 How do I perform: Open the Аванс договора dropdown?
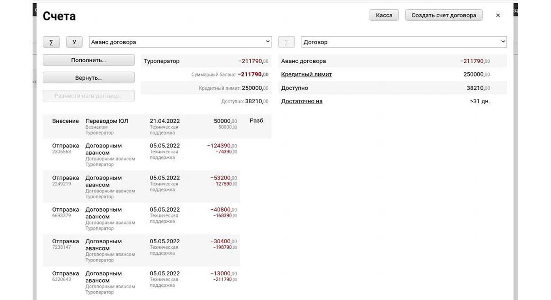point(180,42)
